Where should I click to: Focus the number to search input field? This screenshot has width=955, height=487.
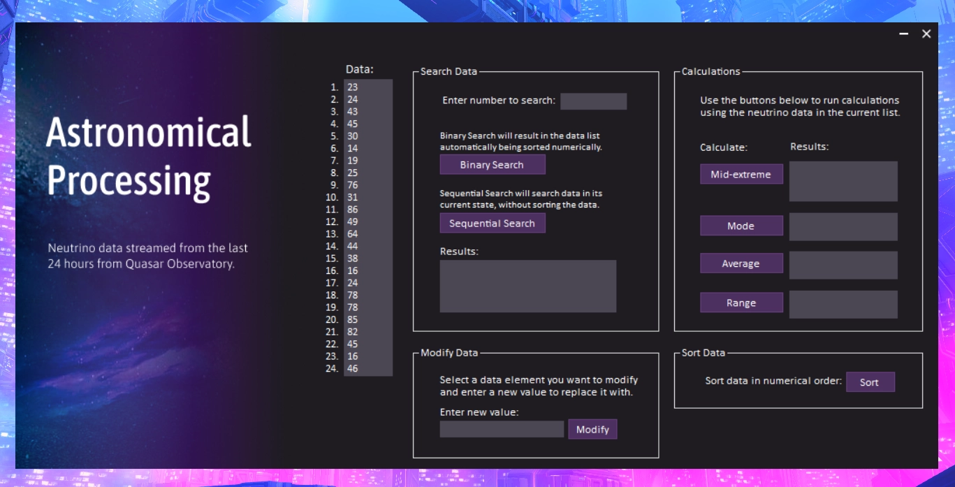pyautogui.click(x=593, y=101)
